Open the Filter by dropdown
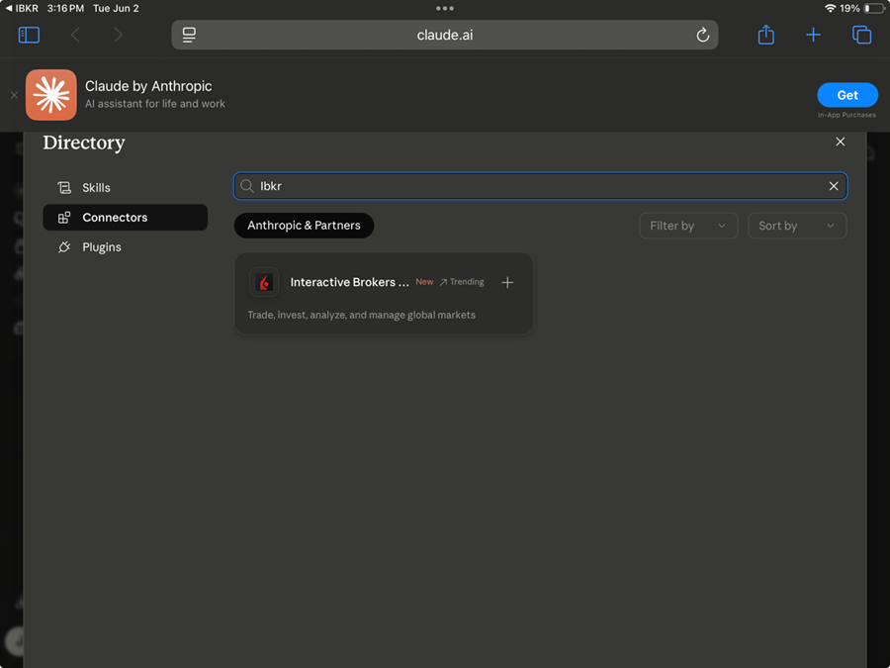Image resolution: width=890 pixels, height=668 pixels. 688,226
